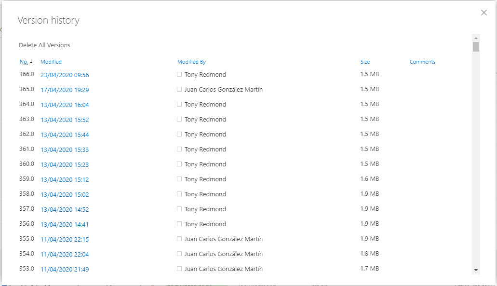Sort by Modified column header
The height and width of the screenshot is (286, 497).
pyautogui.click(x=51, y=62)
